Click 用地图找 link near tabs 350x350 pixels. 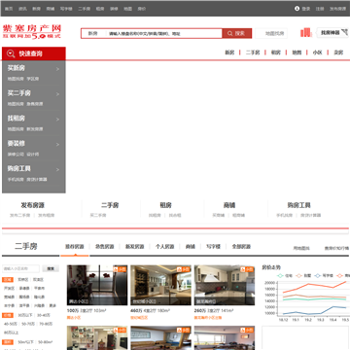tap(301, 248)
